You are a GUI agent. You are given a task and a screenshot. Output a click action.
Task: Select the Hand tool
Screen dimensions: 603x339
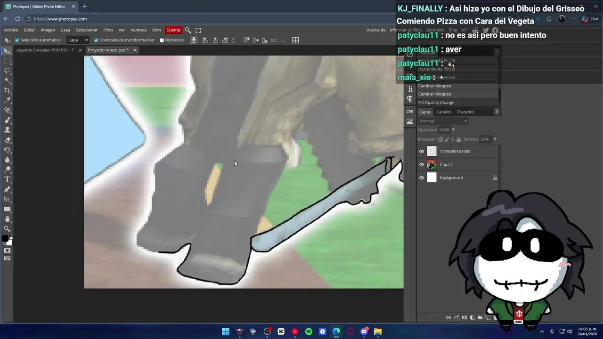click(x=7, y=219)
